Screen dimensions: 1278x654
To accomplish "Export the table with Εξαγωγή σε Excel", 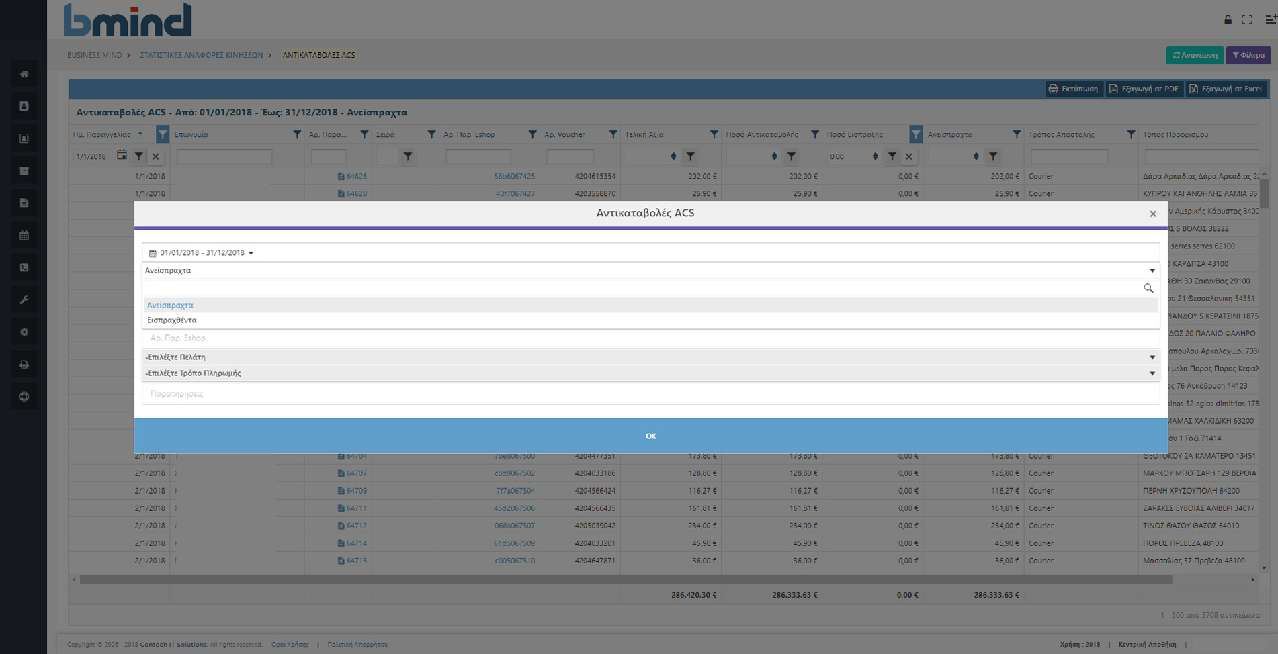I will click(1226, 89).
